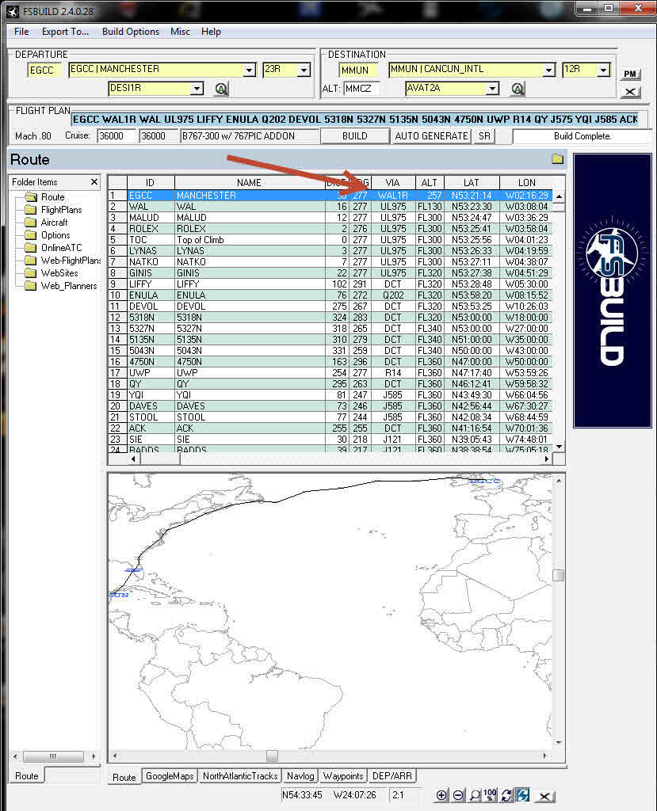Switch to the Waypoints tab
Image resolution: width=657 pixels, height=811 pixels.
[x=343, y=776]
